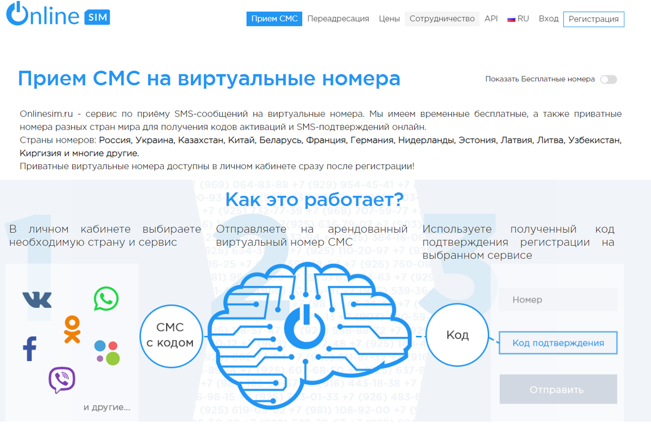Image resolution: width=651 pixels, height=427 pixels.
Task: Click text 'В личном кабинете выбираете'
Action: [x=105, y=230]
